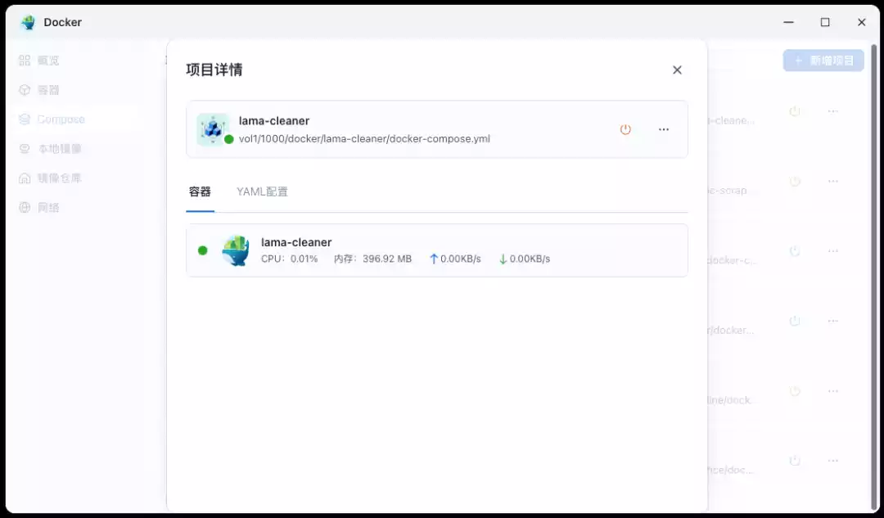Screen dimensions: 884x518
Task: Click the 网络 network globe sidebar icon
Action: tap(24, 207)
